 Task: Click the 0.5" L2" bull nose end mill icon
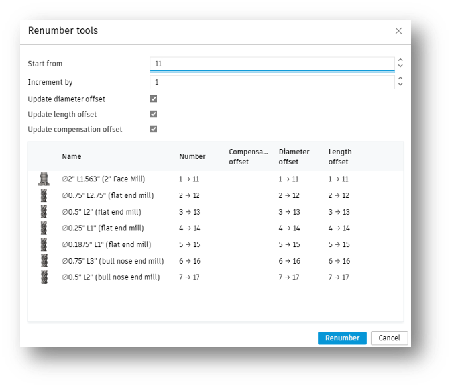(44, 277)
